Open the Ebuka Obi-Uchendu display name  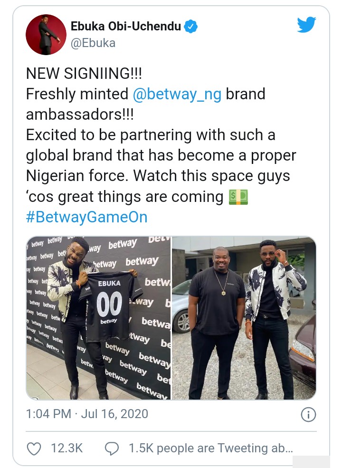pyautogui.click(x=125, y=27)
